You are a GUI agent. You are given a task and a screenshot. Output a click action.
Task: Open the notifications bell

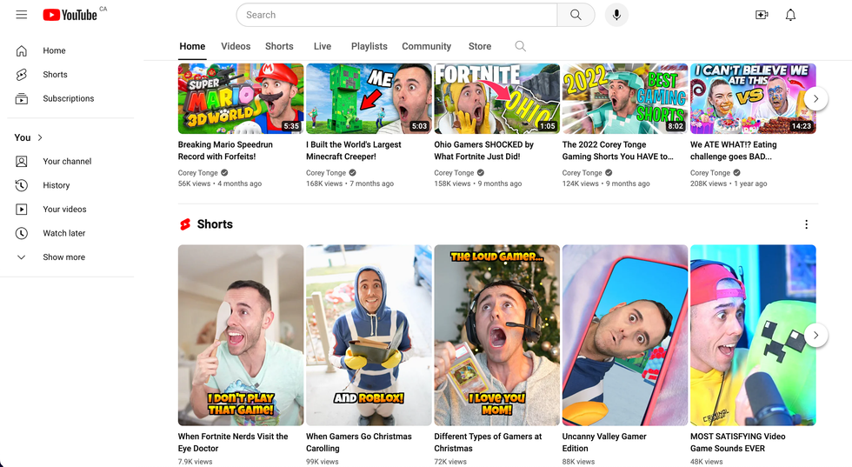click(x=790, y=15)
